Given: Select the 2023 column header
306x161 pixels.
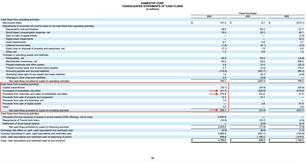Looking at the screenshot, I should point(247,16).
